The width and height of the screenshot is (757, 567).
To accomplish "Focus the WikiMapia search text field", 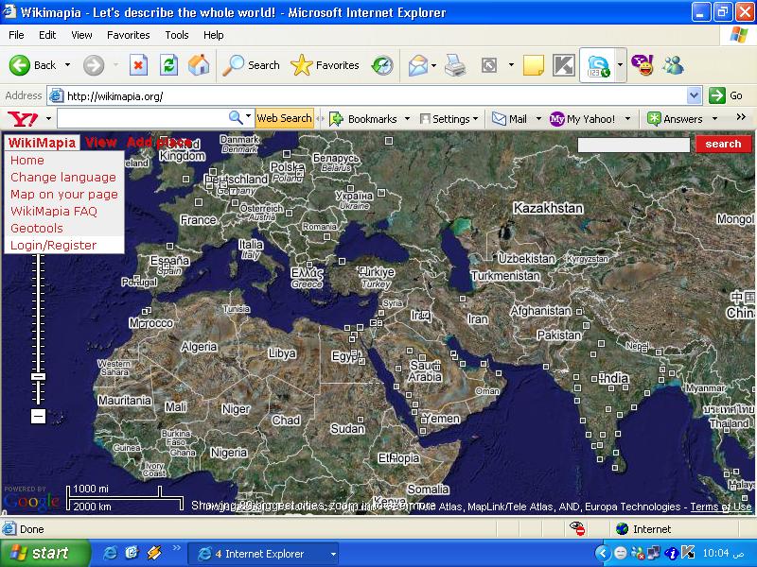I will click(x=633, y=145).
